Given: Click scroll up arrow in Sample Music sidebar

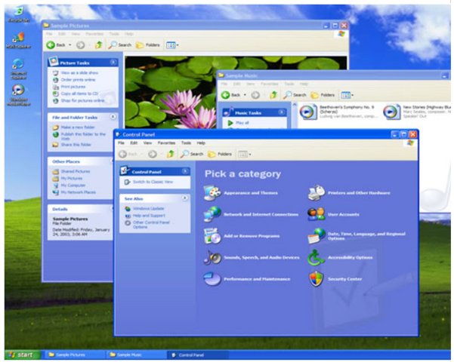Looking at the screenshot, I should point(295,105).
